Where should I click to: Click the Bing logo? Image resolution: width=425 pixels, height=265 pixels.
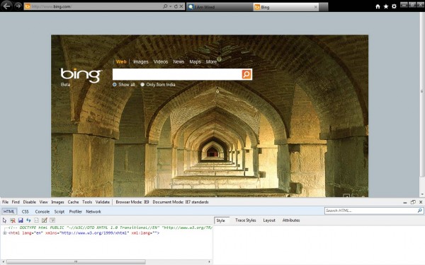pos(81,75)
